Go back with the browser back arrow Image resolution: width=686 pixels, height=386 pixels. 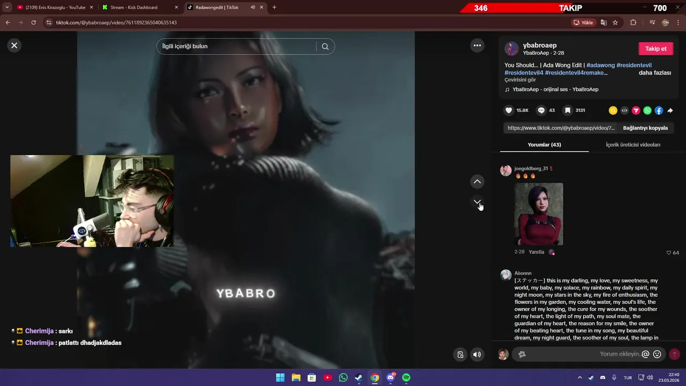click(x=8, y=23)
